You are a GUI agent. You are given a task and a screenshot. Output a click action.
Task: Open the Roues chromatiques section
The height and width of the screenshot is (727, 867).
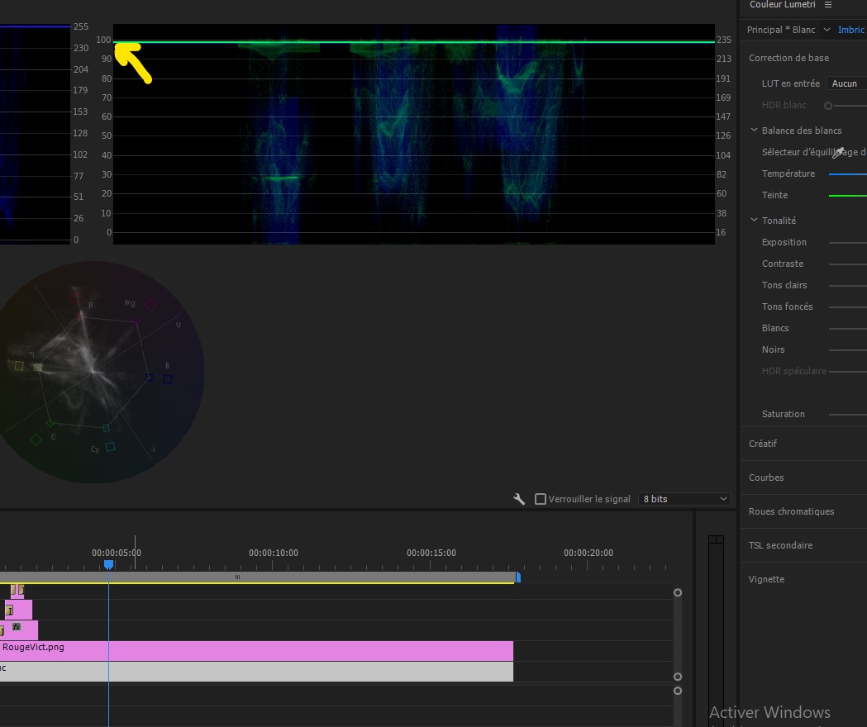tap(791, 511)
